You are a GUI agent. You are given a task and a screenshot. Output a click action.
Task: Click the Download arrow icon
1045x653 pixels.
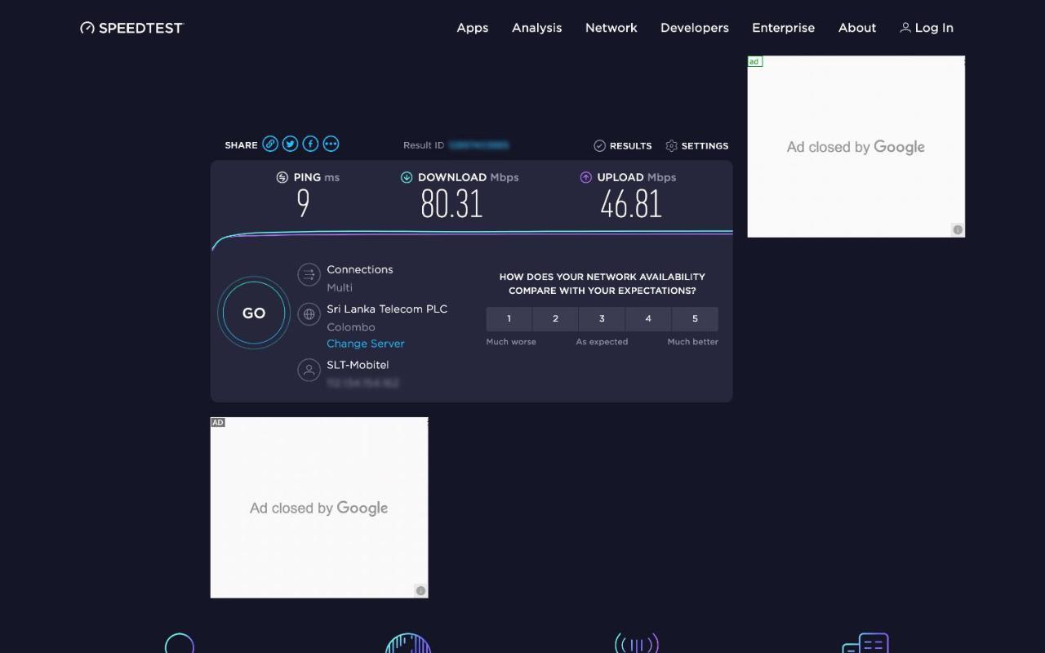(x=407, y=177)
